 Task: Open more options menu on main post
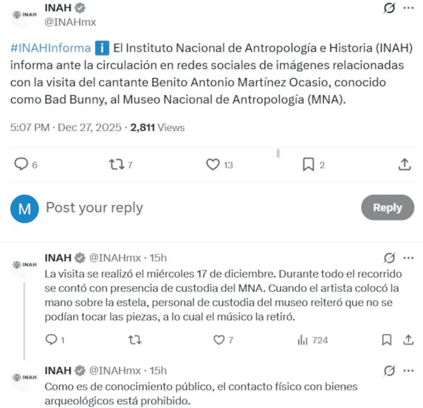pos(409,8)
